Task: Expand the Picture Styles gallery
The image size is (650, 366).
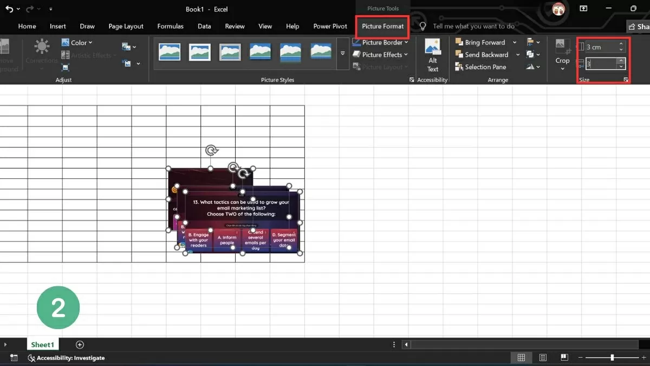Action: tap(342, 53)
